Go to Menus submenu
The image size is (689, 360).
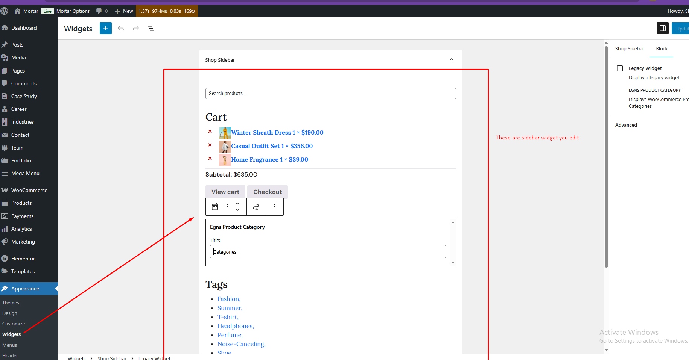click(x=9, y=345)
